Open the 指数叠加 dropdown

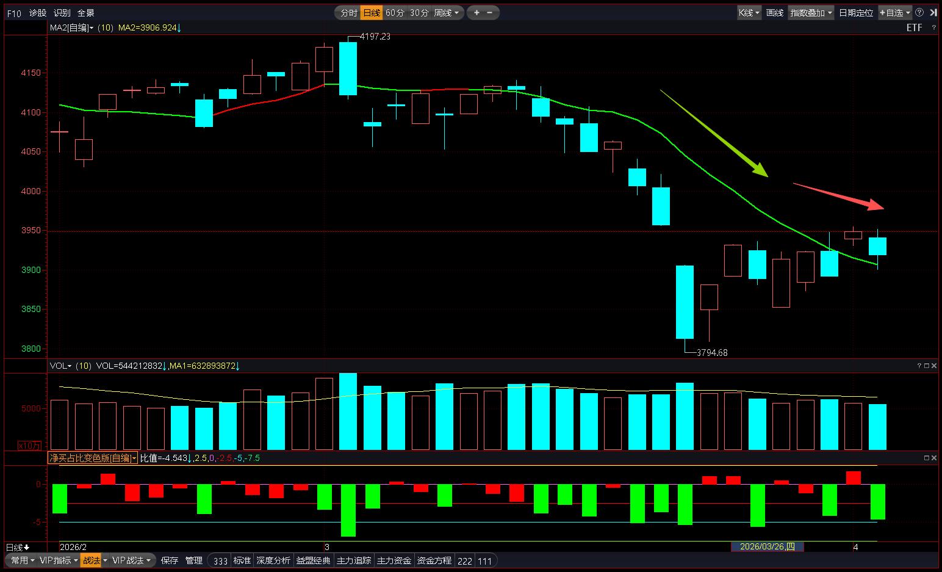click(x=811, y=13)
